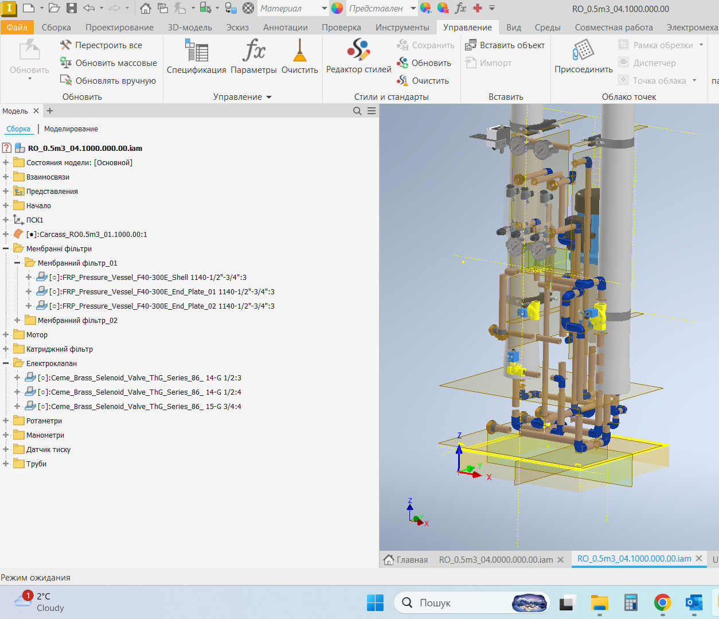The height and width of the screenshot is (619, 719).
Task: Save the document with the floppy disk icon
Action: pyautogui.click(x=72, y=8)
